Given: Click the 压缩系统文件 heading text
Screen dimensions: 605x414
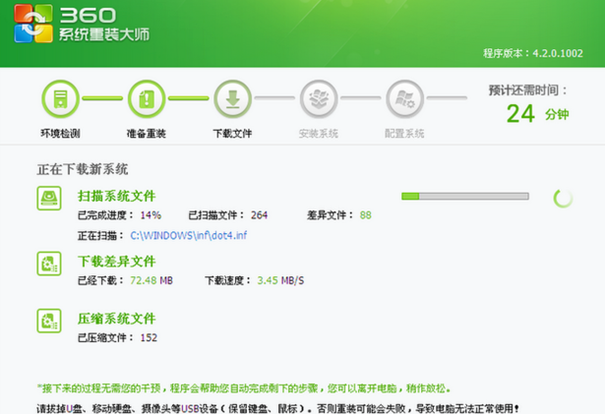Looking at the screenshot, I should (116, 319).
